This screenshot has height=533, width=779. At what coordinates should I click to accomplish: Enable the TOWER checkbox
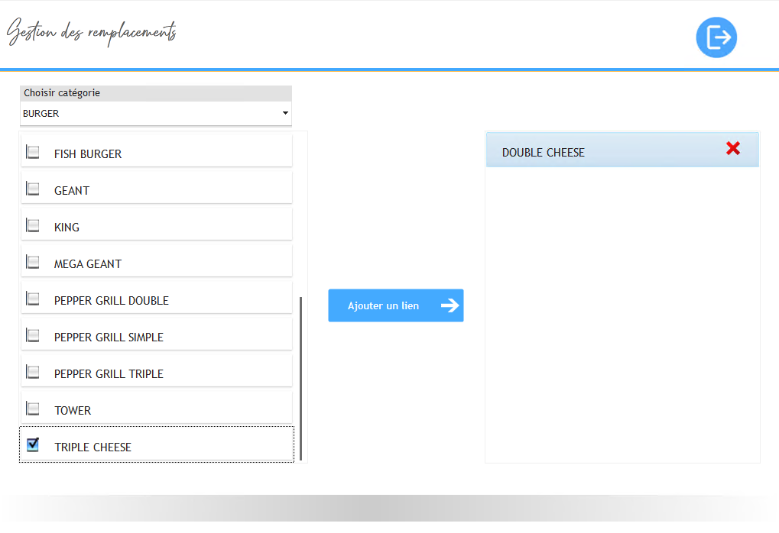pos(33,409)
